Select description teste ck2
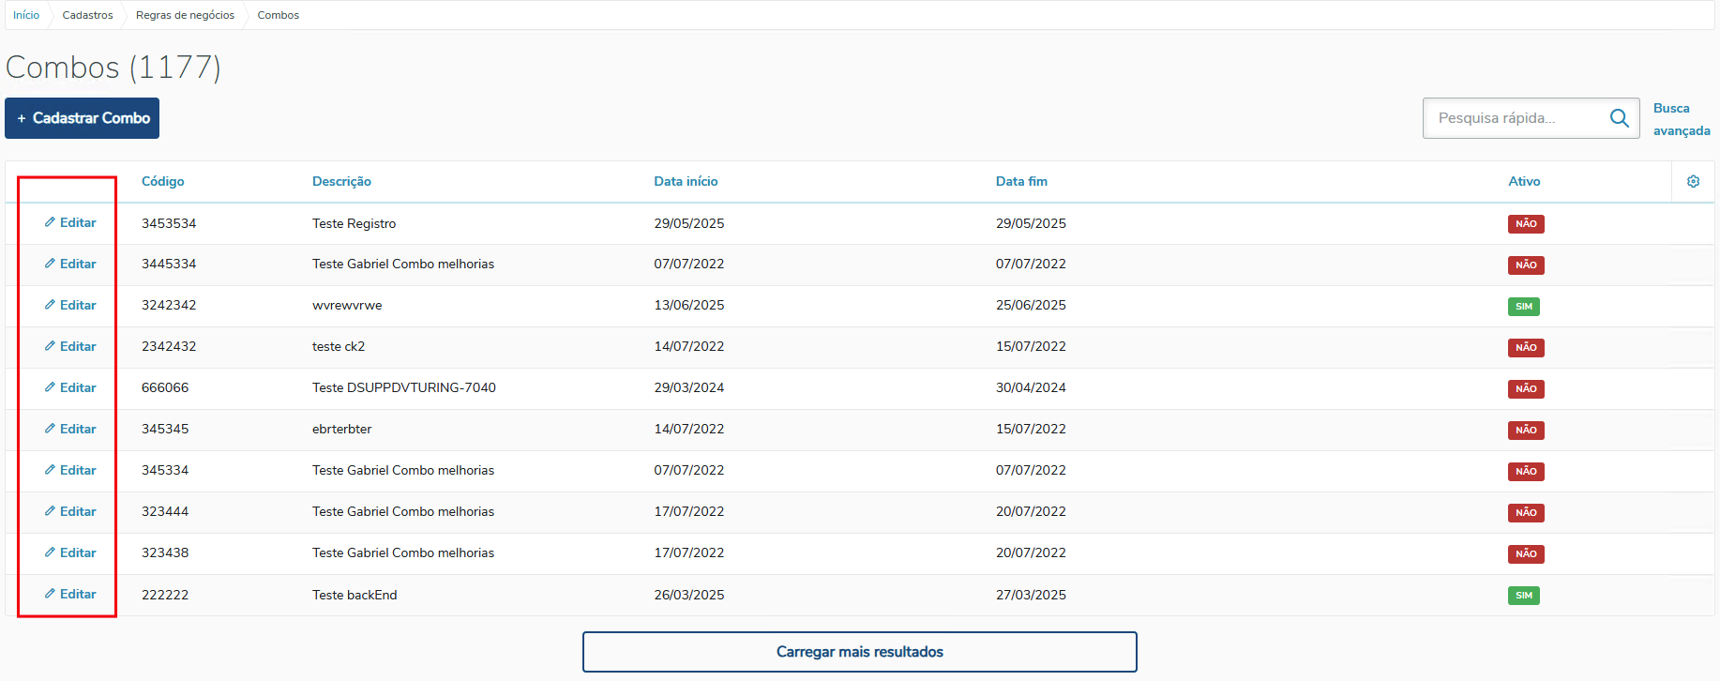The image size is (1720, 681). [x=339, y=346]
